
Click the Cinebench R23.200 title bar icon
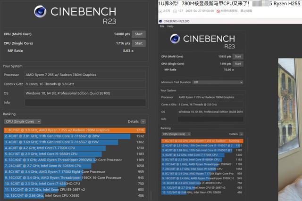tap(160, 21)
